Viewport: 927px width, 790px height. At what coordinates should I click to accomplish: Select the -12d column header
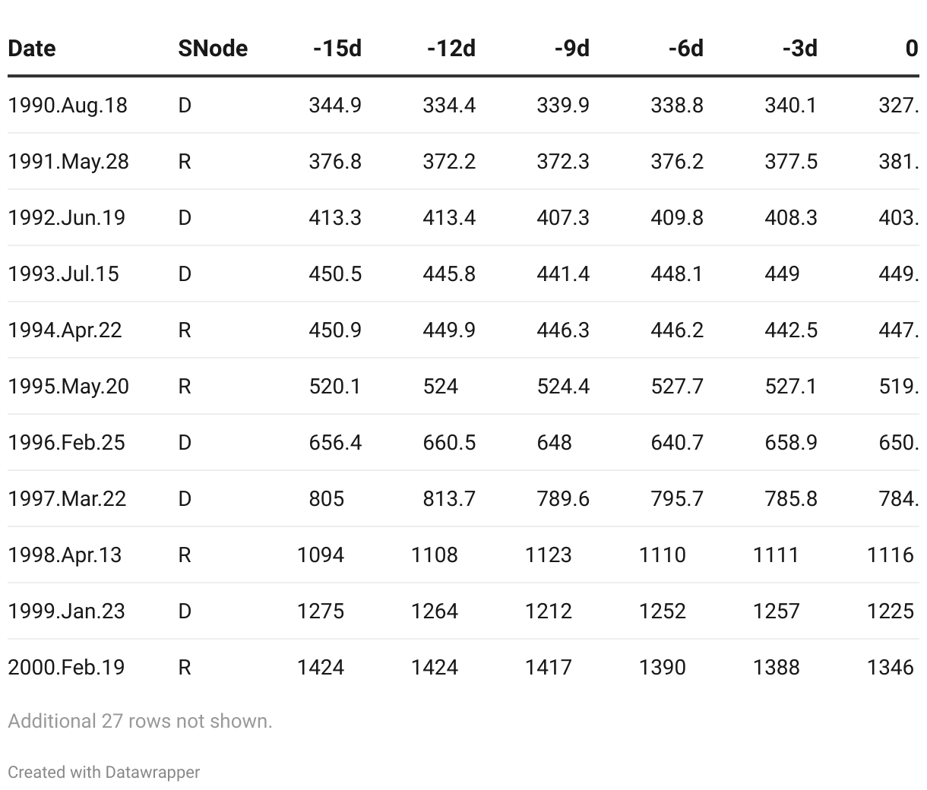[x=451, y=49]
